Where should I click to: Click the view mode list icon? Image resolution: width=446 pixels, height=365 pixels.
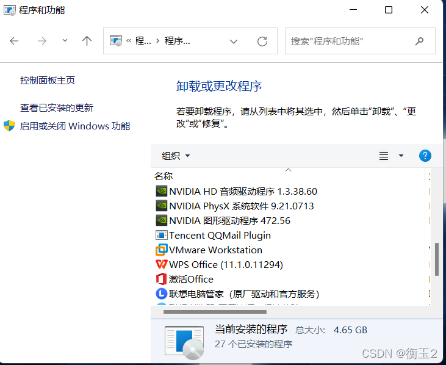tap(384, 156)
